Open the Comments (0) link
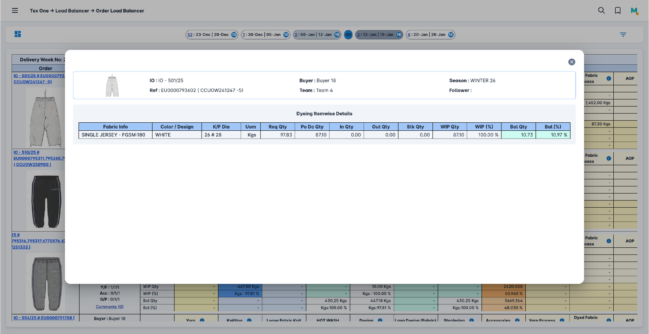This screenshot has height=334, width=649. 110,307
